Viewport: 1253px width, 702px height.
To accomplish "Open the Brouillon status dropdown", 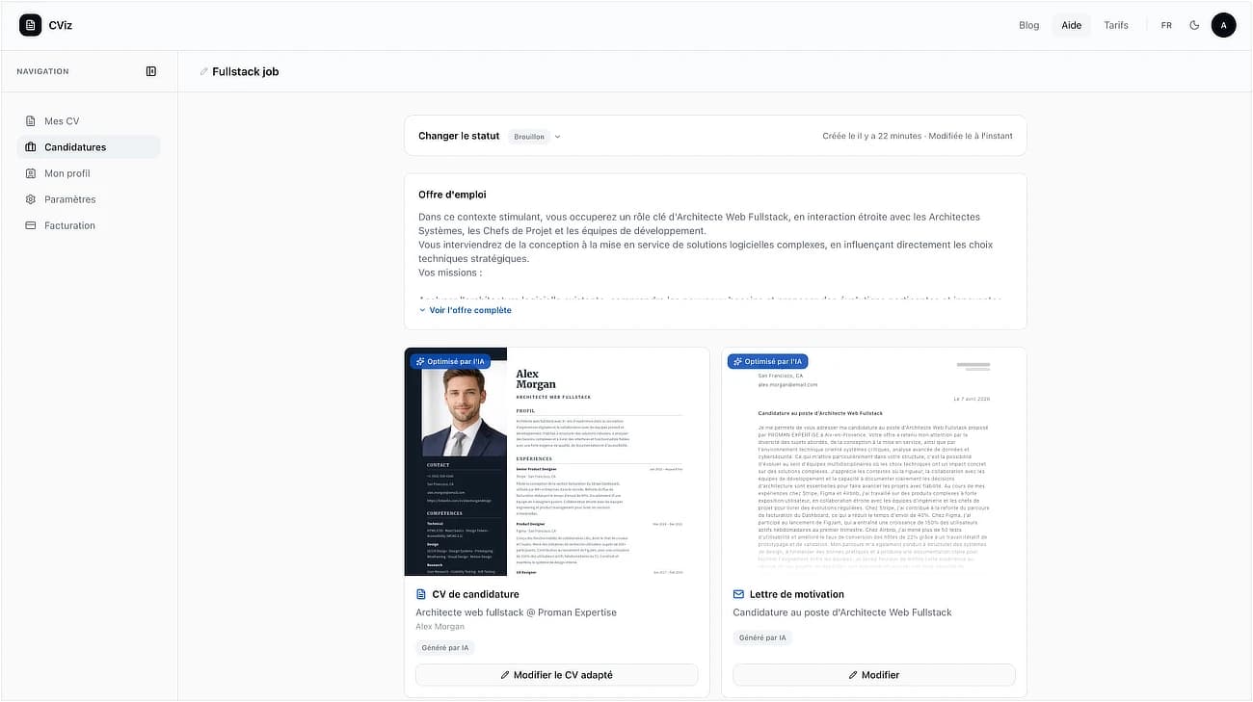I will [535, 137].
